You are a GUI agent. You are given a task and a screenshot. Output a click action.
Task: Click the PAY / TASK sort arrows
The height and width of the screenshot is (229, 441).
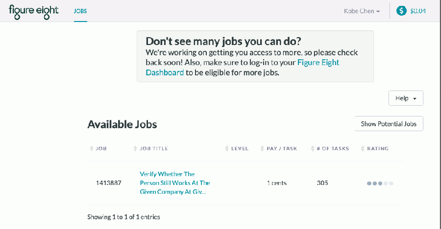[x=262, y=149]
